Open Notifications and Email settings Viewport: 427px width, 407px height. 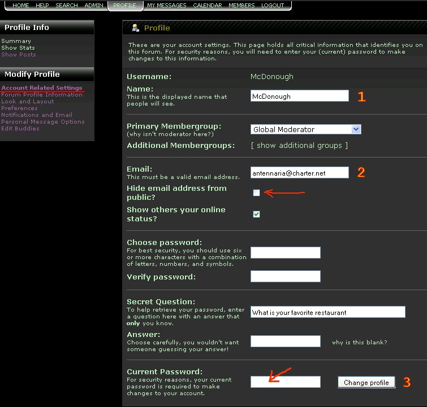tap(37, 115)
